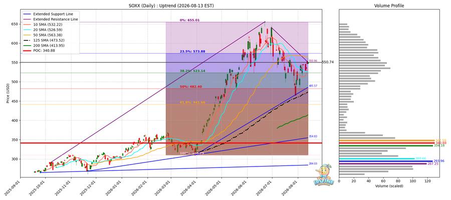This screenshot has width=451, height=200.
Task: Click the 2026-04-01 date tick
Action: pos(190,187)
